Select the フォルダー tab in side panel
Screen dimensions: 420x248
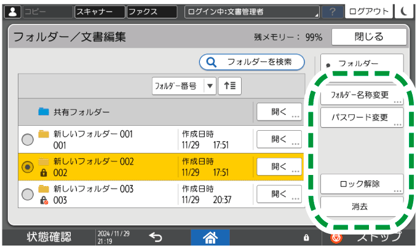point(362,63)
